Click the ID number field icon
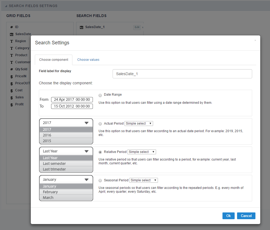The height and width of the screenshot is (230, 270). point(12,27)
